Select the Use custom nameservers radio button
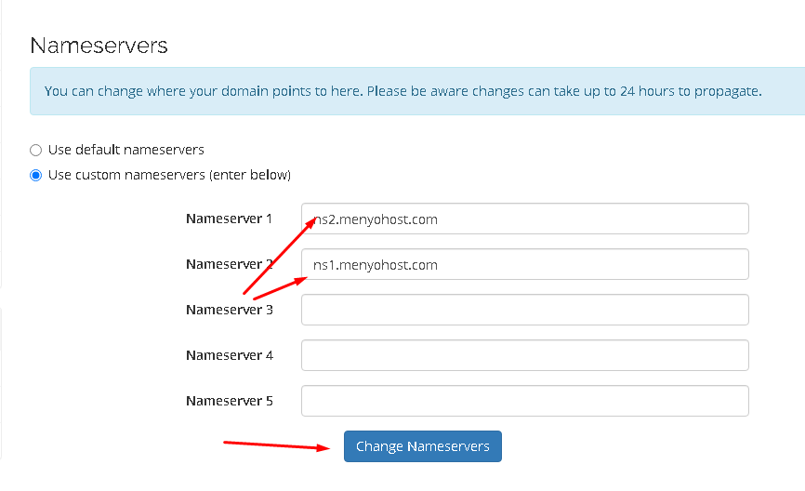Viewport: 805px width, 491px height. pyautogui.click(x=35, y=175)
